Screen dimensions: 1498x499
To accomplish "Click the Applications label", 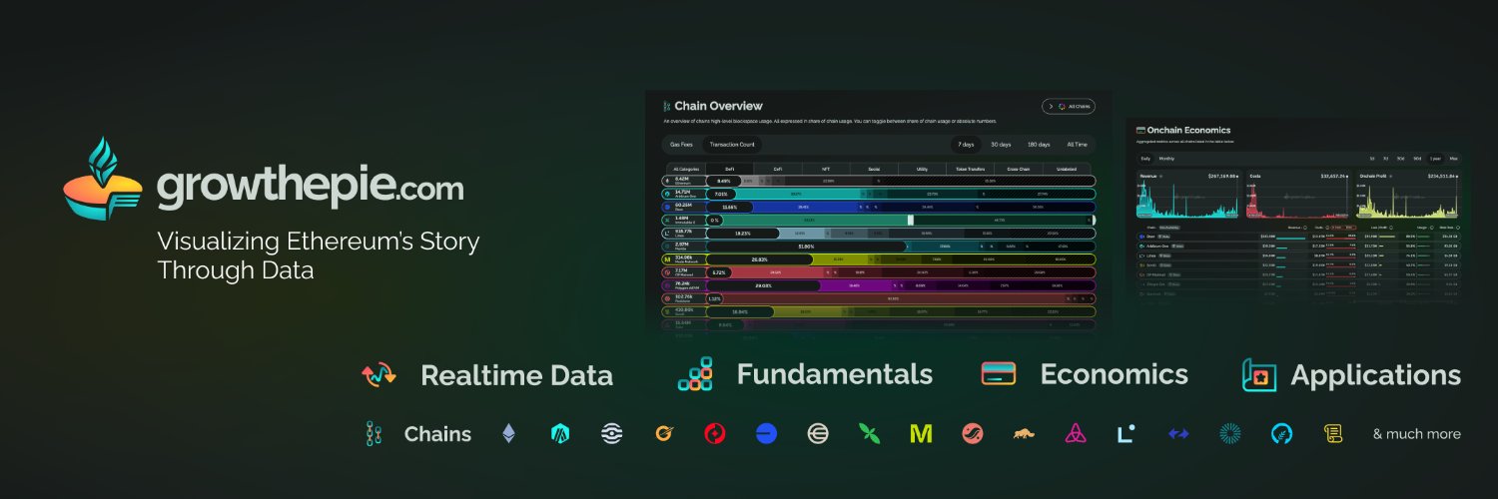I will click(1375, 376).
